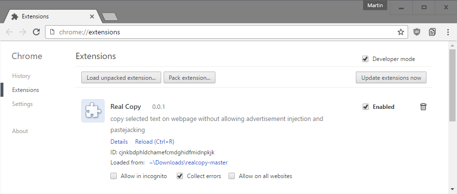Image resolution: width=457 pixels, height=194 pixels.
Task: Click the scrollbar up arrow
Action: tap(452, 45)
